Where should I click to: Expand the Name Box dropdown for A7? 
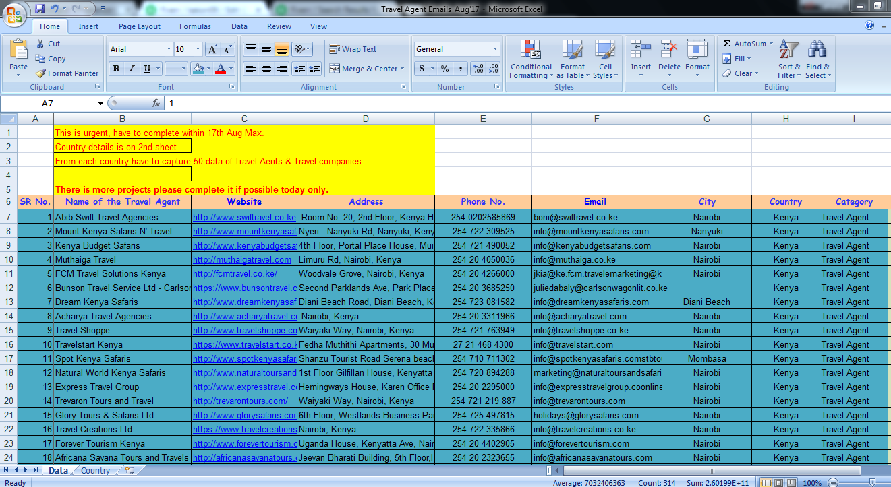[100, 104]
